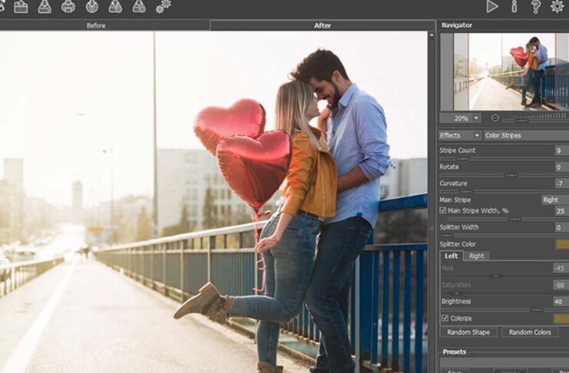Zoom out using the minus circle icon
This screenshot has width=569, height=373.
click(495, 118)
